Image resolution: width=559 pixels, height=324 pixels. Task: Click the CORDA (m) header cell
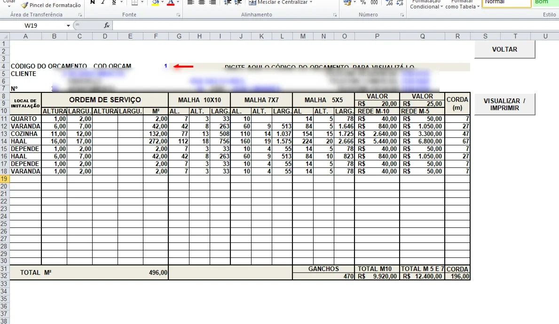pos(457,104)
